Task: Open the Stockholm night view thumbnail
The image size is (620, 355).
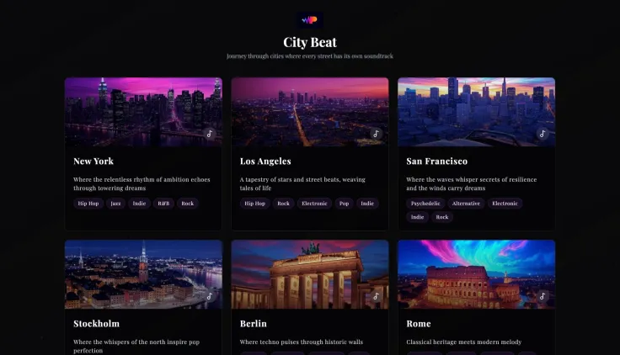Action: click(143, 274)
